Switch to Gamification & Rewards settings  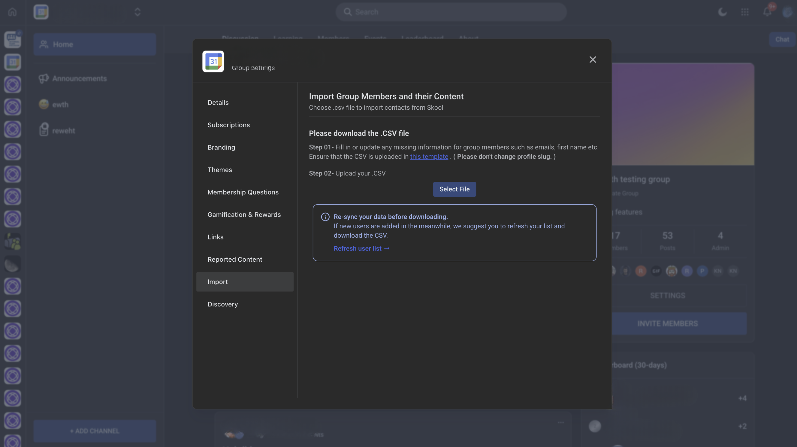[x=244, y=214]
